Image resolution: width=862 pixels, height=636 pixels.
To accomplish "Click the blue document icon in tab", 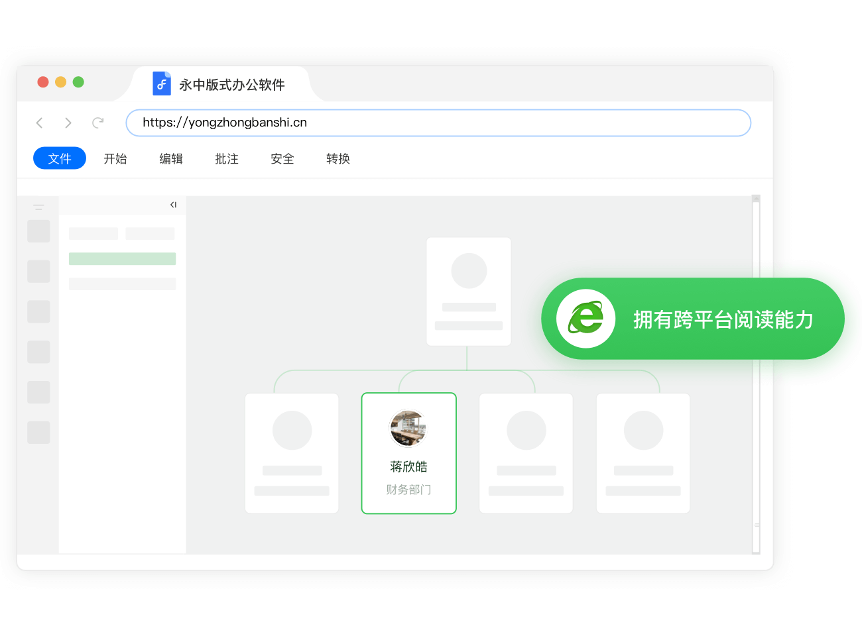I will click(x=162, y=84).
